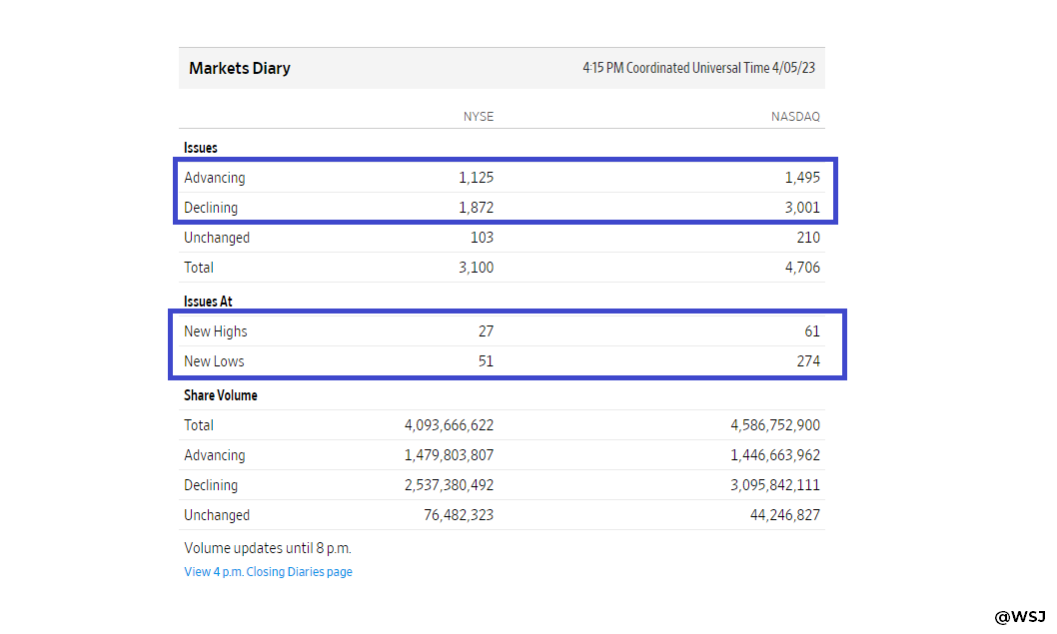The height and width of the screenshot is (634, 1057).
Task: Click the New Lows row label
Action: [x=214, y=361]
